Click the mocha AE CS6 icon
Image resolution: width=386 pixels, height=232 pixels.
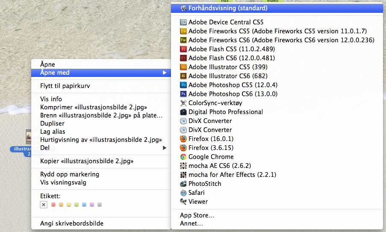183,166
